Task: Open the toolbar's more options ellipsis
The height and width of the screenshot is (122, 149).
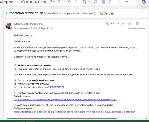Action: click(126, 2)
